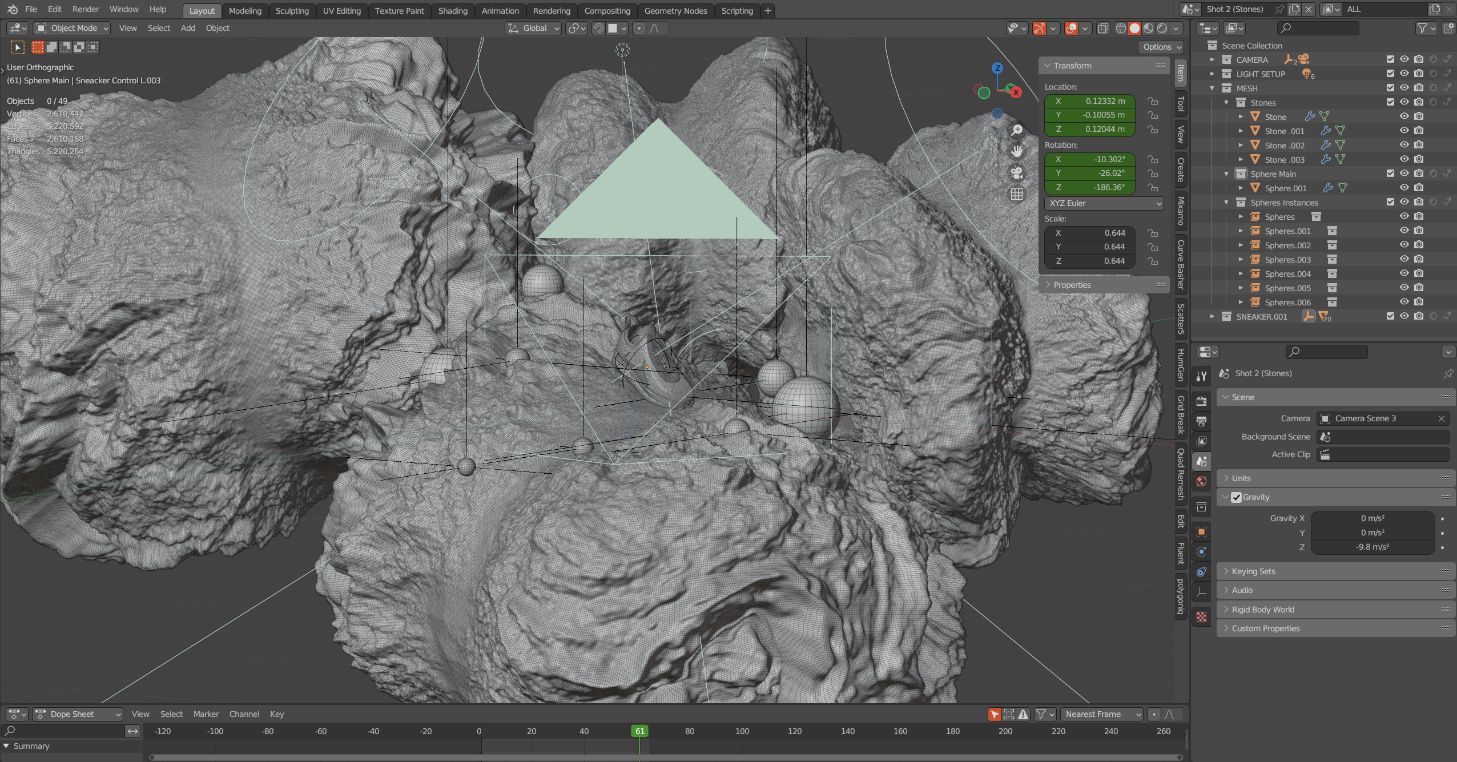Expand the Rigid Body World panel
The image size is (1457, 762).
[1263, 610]
